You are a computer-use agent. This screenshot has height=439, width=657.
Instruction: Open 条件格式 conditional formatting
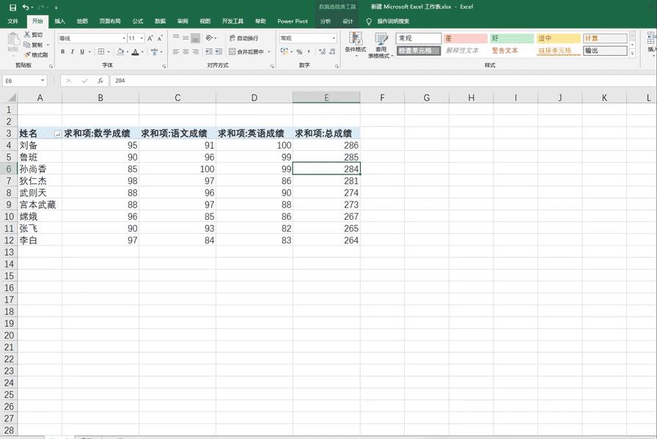(x=356, y=44)
